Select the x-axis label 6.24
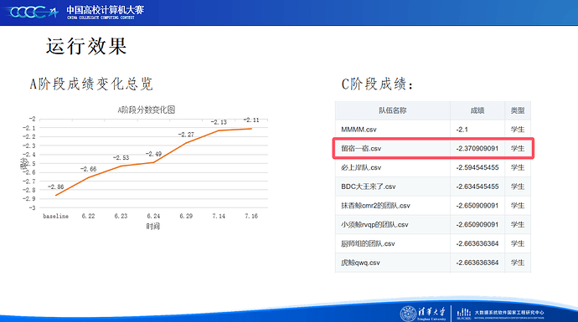The image size is (578, 322). coord(154,216)
